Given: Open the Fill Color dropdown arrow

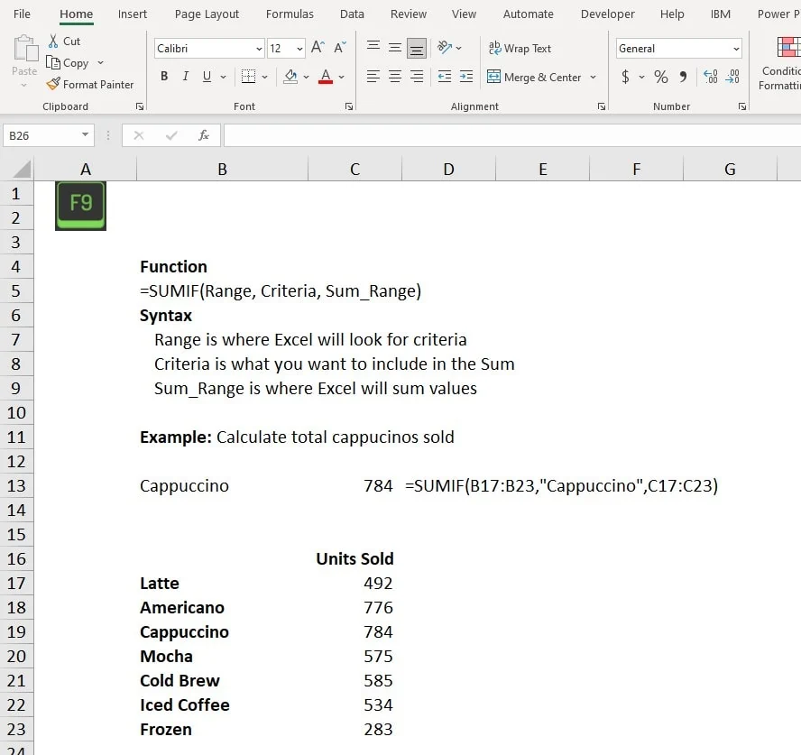Looking at the screenshot, I should tap(305, 78).
